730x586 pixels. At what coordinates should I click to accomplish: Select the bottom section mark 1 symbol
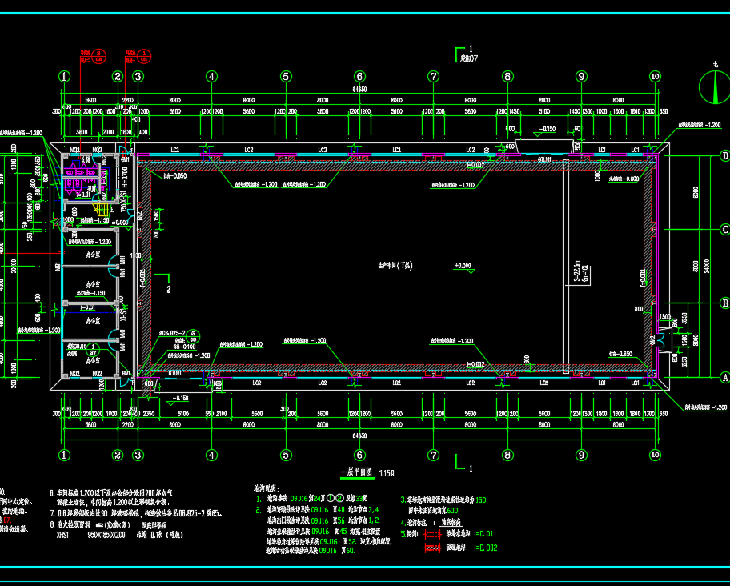(x=463, y=464)
